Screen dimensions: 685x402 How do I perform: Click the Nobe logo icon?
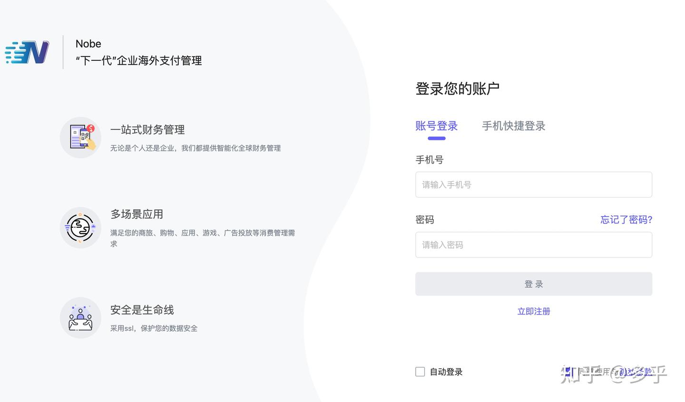[x=26, y=51]
